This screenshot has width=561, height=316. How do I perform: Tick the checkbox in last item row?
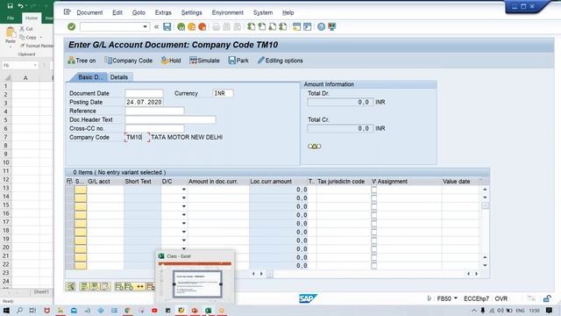coord(374,266)
